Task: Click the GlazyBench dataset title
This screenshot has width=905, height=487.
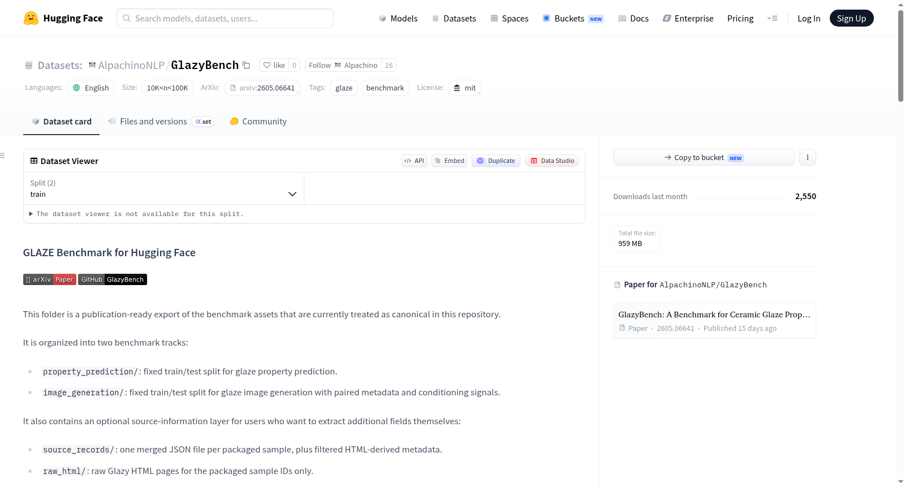Action: (205, 65)
